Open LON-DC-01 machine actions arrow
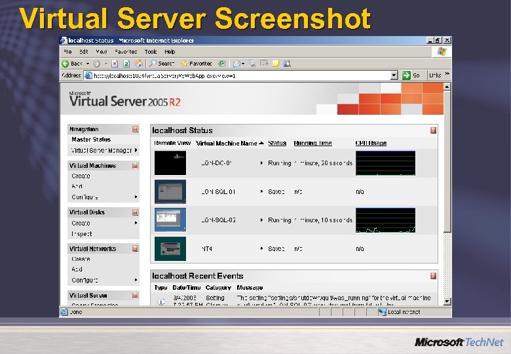Viewport: 511px width, 354px height. pos(261,163)
